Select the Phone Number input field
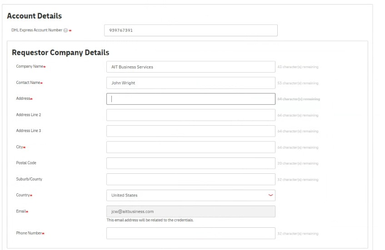Screen dimensions: 385x250 [190, 233]
